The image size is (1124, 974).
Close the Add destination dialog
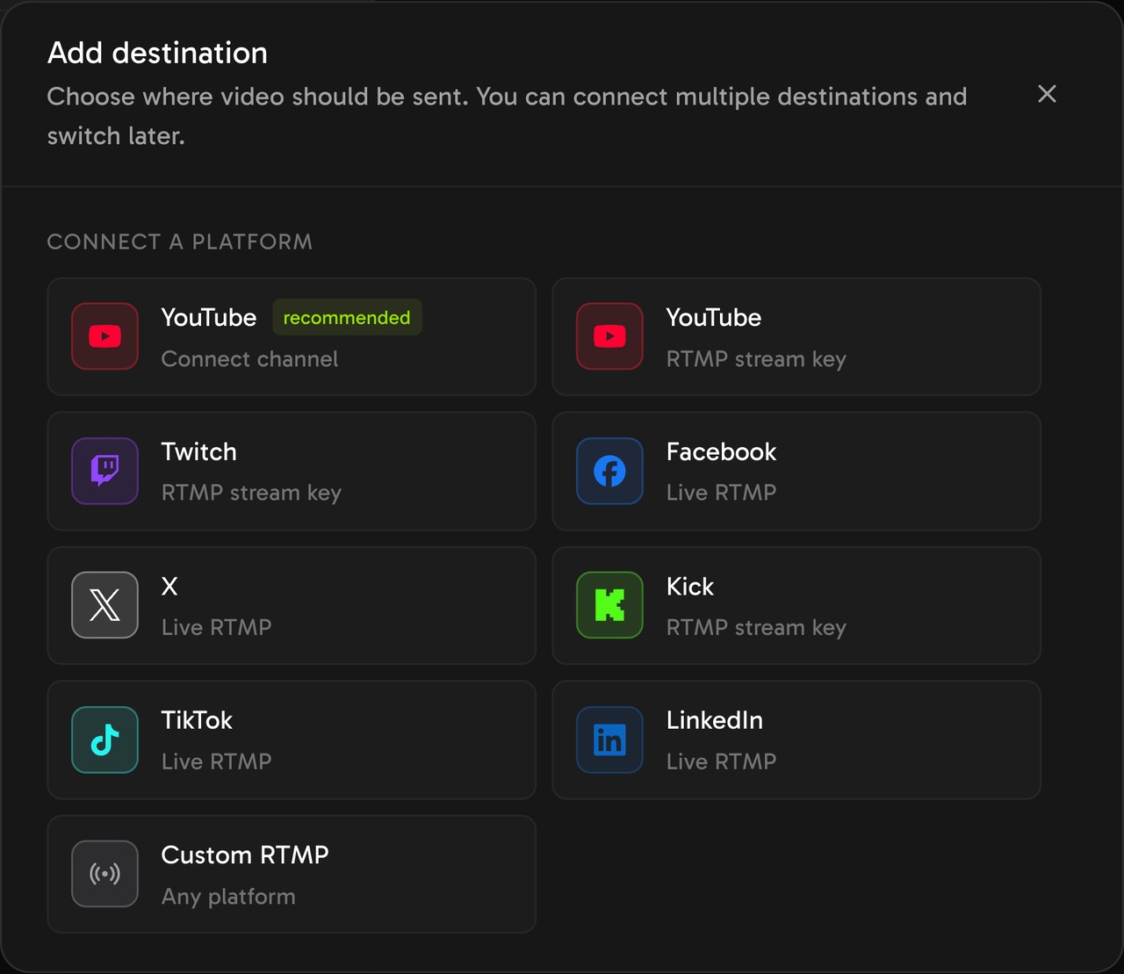[x=1047, y=94]
